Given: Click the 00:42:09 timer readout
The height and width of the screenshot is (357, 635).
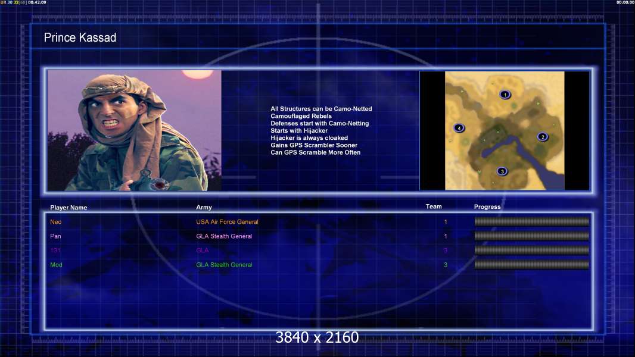Looking at the screenshot, I should (x=37, y=2).
